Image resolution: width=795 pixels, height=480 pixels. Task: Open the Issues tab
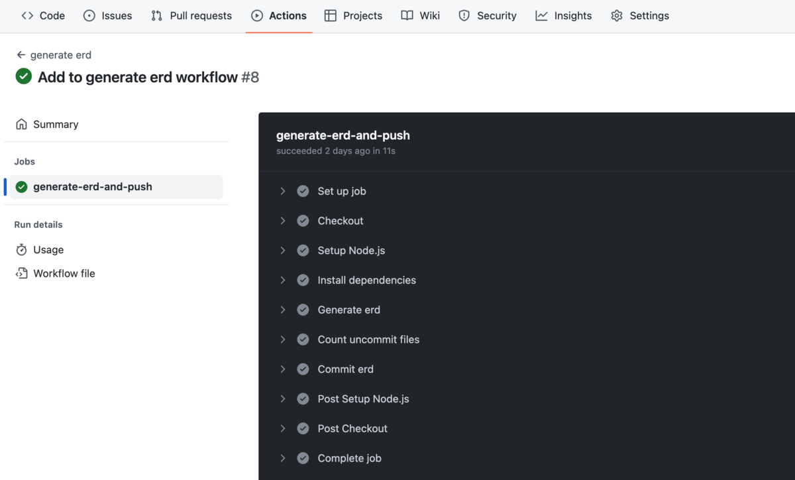point(107,15)
